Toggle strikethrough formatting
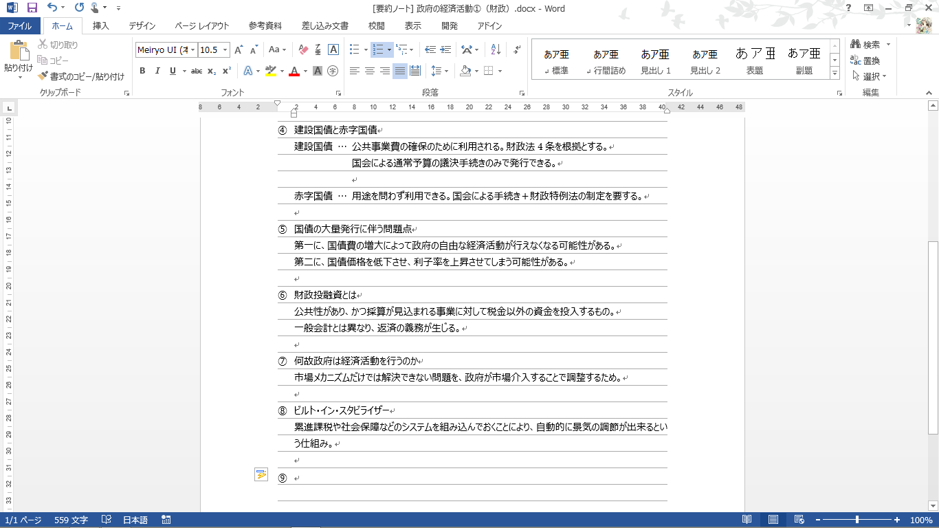 (197, 71)
